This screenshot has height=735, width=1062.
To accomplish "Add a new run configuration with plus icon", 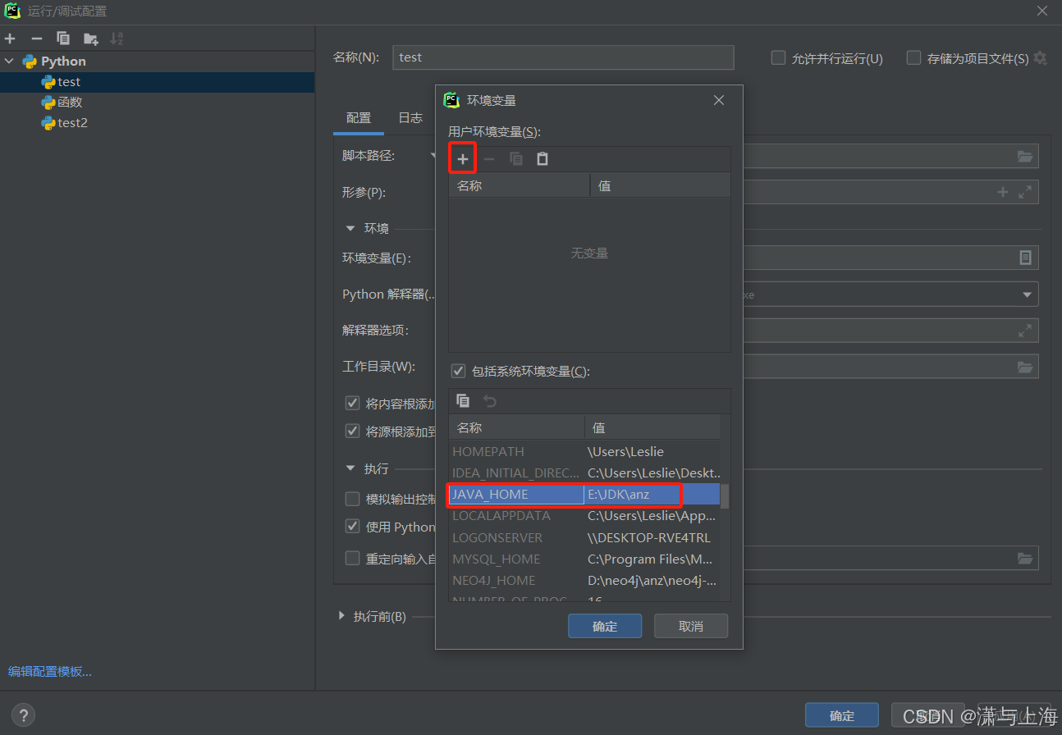I will (10, 39).
